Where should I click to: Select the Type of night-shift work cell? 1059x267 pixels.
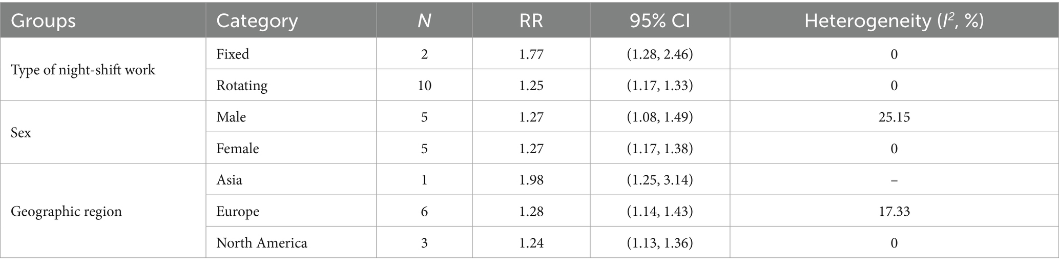pyautogui.click(x=83, y=70)
